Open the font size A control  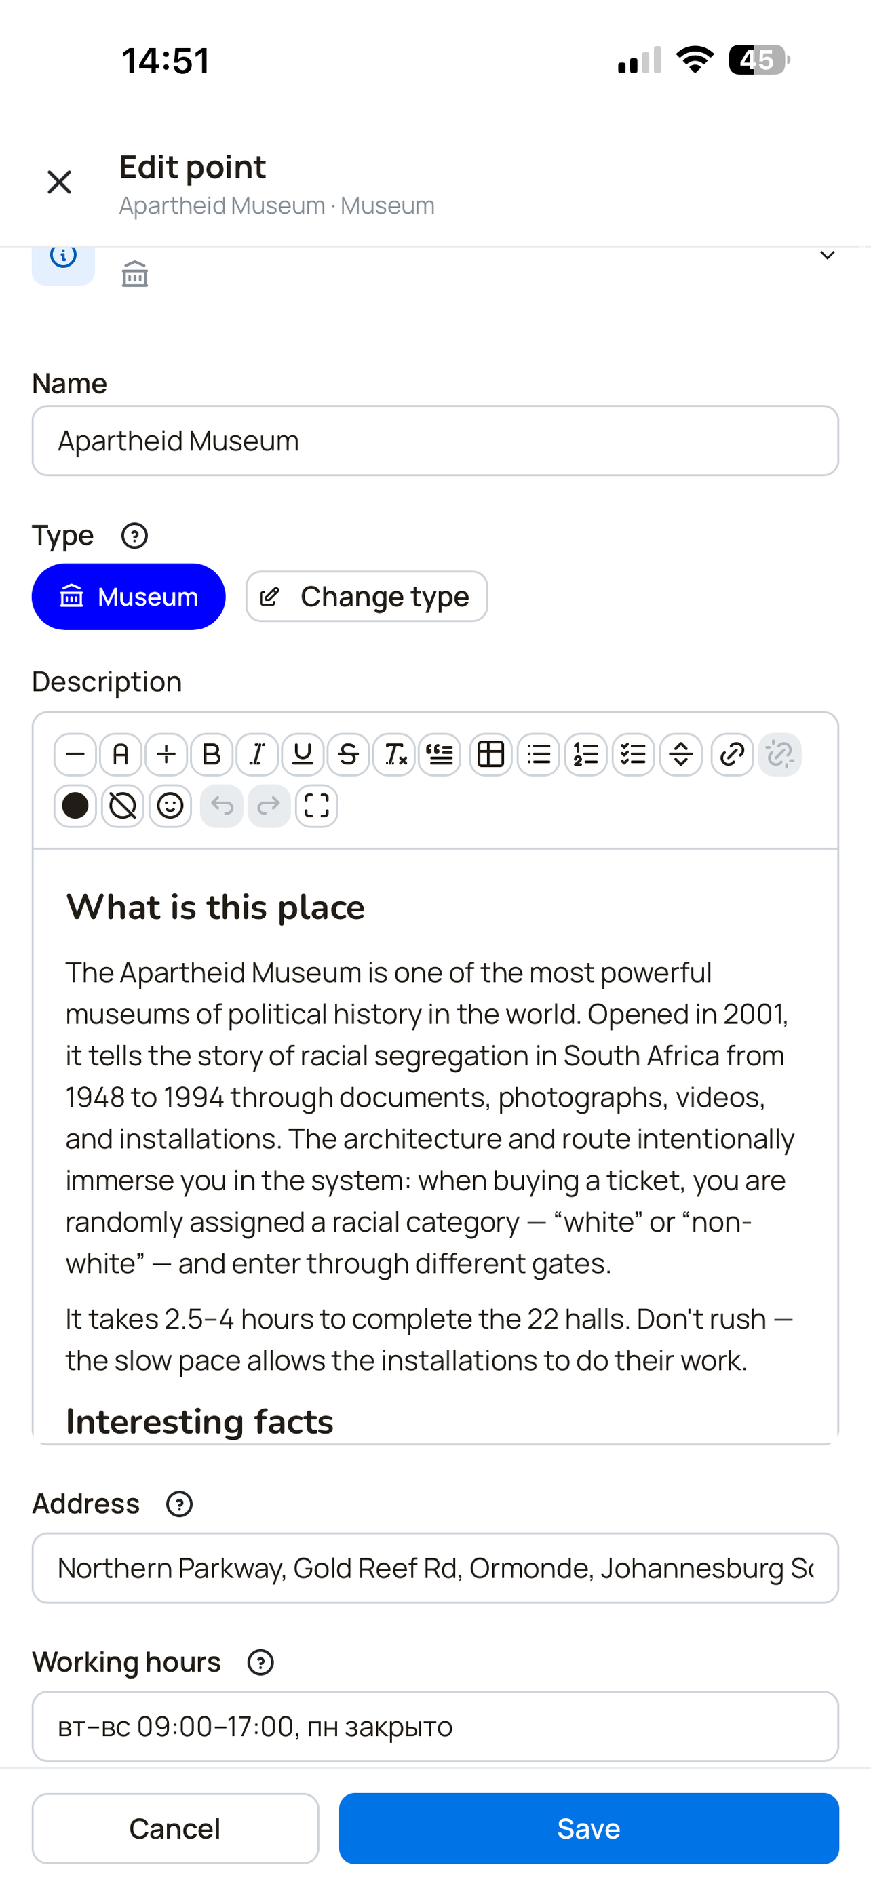point(121,755)
